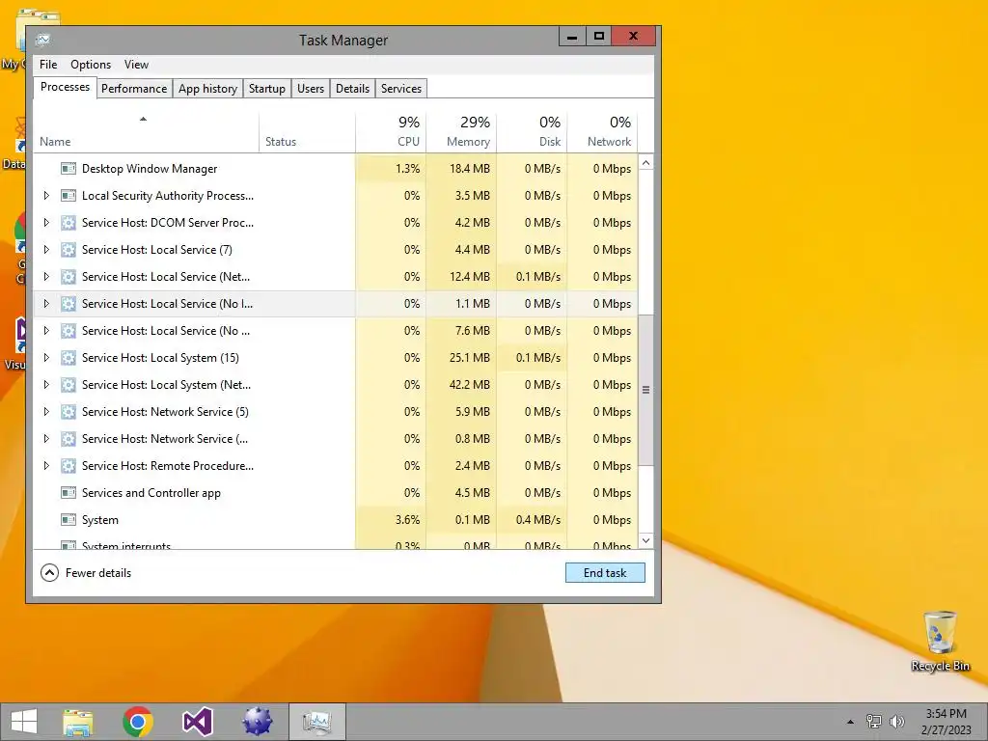
Task: Switch to the App history tab
Action: 208,89
